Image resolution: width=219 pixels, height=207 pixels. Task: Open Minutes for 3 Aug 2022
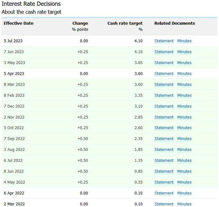(184, 150)
